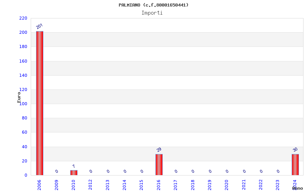The image size is (307, 192).
Task: Click the 0 value label above 2022
Action: coord(261,171)
